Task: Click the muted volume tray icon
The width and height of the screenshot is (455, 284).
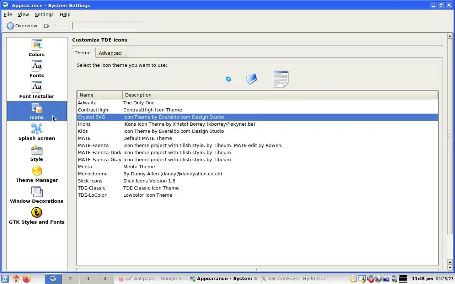Action: (x=370, y=279)
